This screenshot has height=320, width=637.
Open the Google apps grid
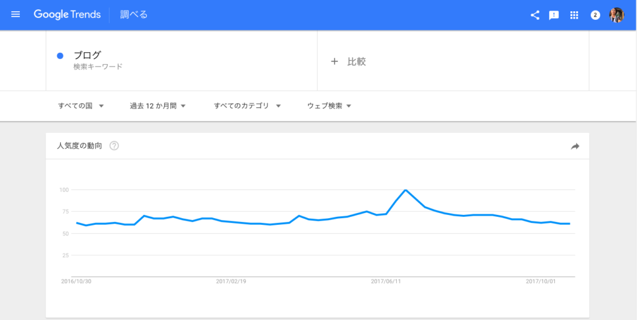[x=574, y=15]
